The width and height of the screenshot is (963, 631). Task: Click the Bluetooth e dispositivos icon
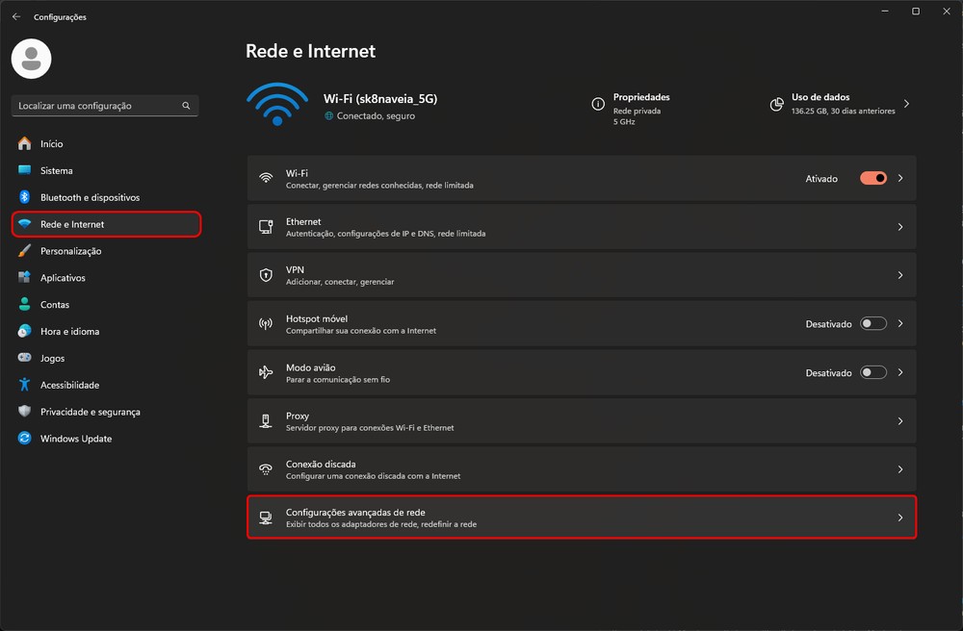pos(25,197)
